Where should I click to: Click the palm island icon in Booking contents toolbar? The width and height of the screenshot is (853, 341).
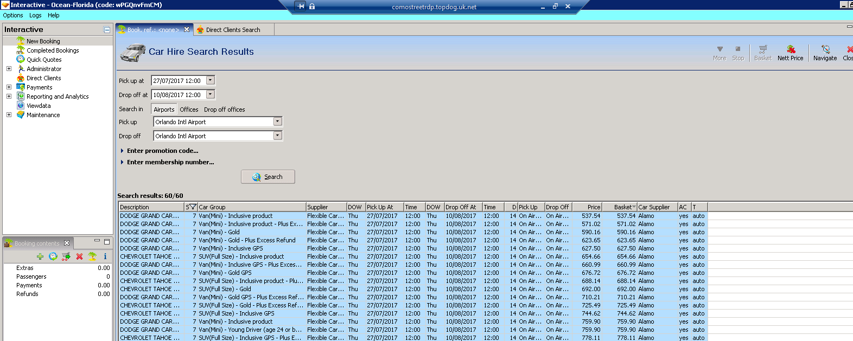pyautogui.click(x=92, y=256)
